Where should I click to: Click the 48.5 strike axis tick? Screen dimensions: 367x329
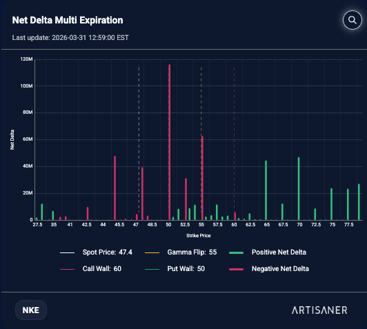point(152,225)
